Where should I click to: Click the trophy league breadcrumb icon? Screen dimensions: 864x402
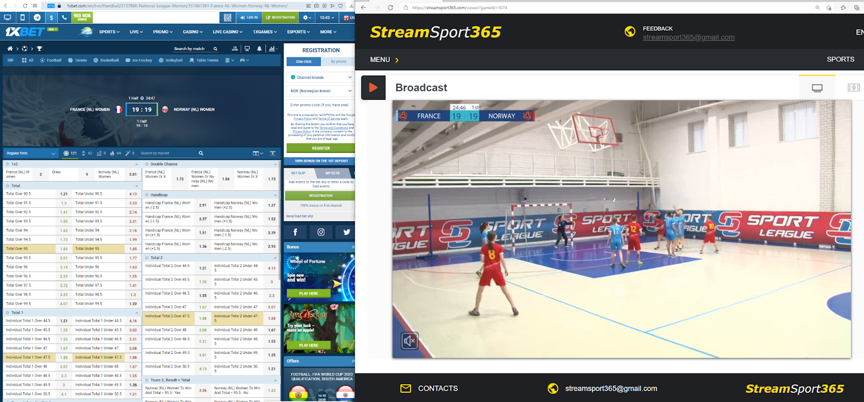[x=39, y=49]
